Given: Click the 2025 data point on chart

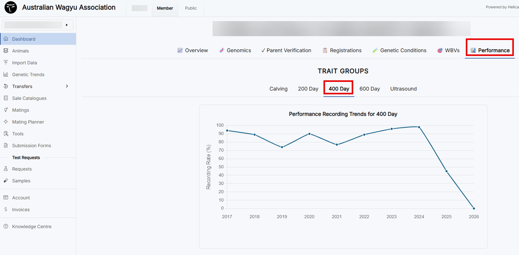Looking at the screenshot, I should point(447,171).
